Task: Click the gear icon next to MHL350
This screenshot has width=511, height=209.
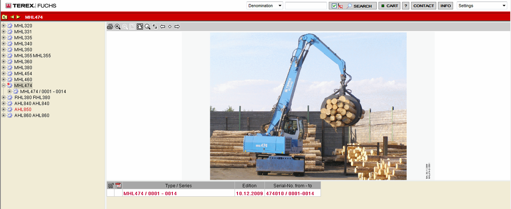Action: point(10,49)
